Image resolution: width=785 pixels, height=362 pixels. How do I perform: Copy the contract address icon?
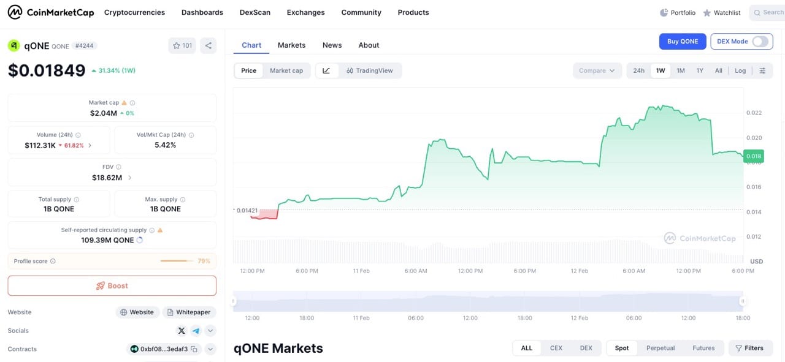pyautogui.click(x=194, y=349)
